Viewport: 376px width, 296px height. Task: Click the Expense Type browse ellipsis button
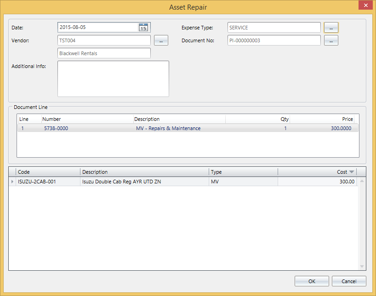click(331, 28)
